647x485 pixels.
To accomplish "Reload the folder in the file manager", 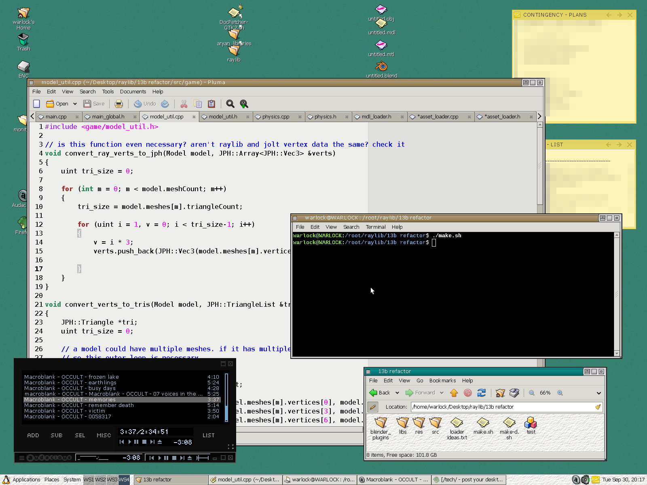I will tap(481, 393).
